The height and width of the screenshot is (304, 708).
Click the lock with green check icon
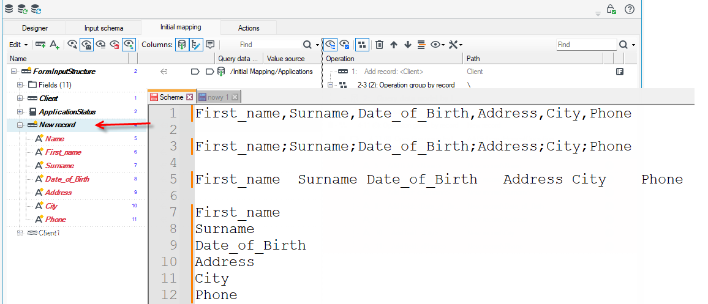[x=611, y=9]
